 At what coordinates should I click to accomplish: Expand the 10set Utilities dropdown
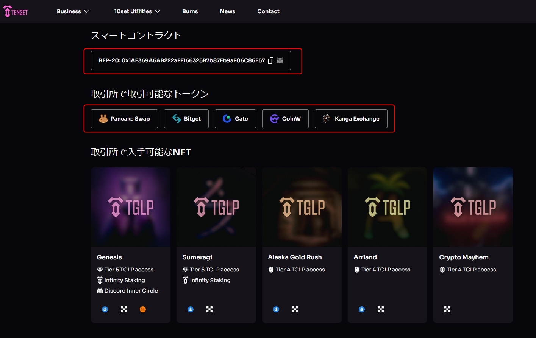pos(137,11)
